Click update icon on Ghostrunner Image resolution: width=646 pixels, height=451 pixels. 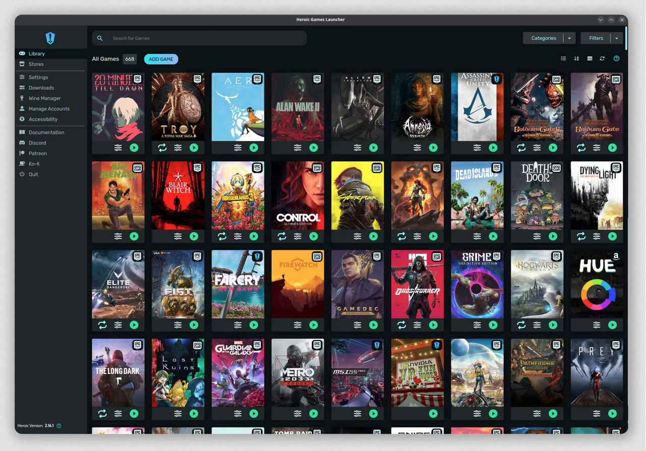[402, 325]
